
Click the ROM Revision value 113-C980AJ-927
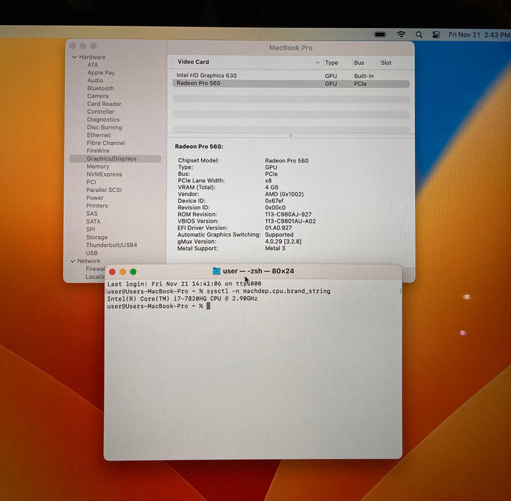click(288, 215)
